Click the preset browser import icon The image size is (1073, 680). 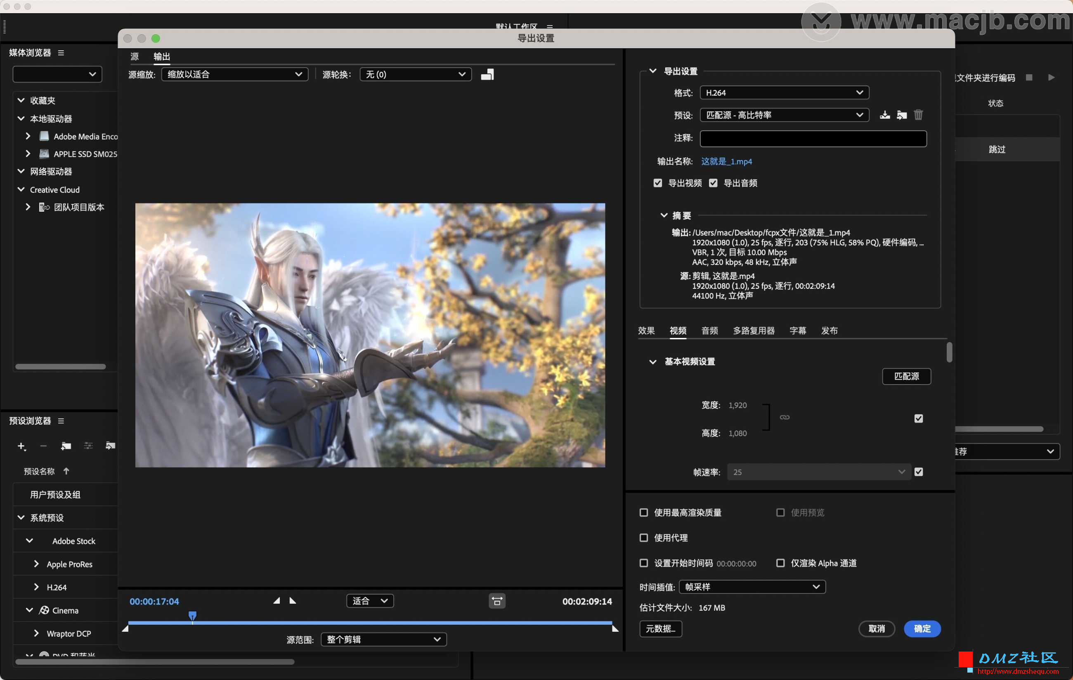coord(110,446)
